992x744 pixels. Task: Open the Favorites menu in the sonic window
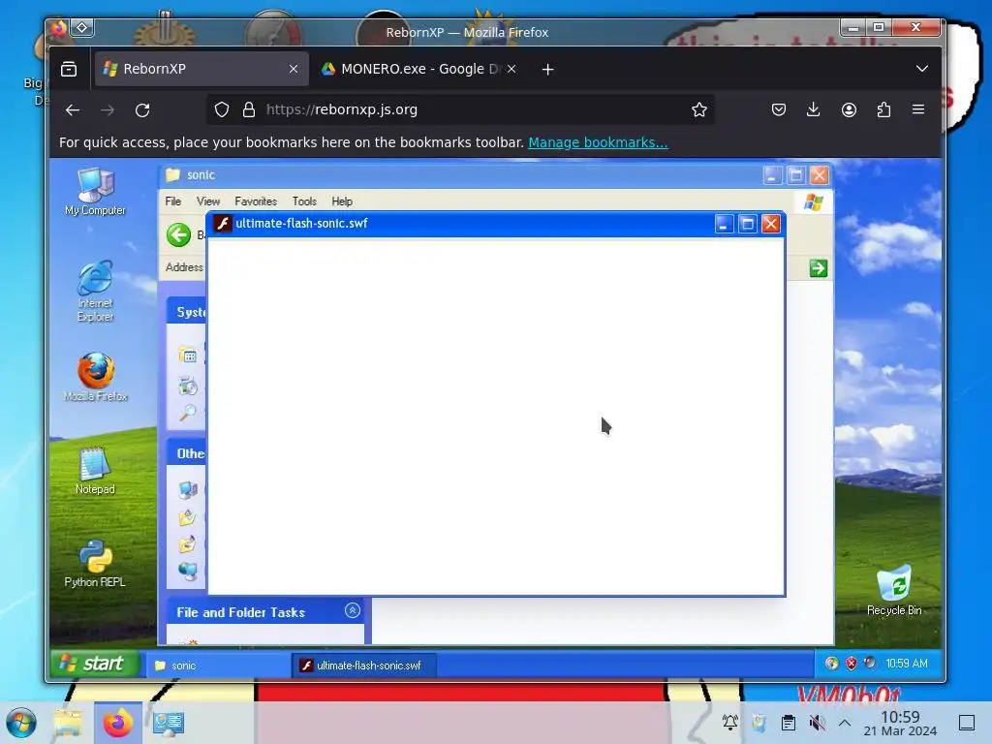point(256,201)
